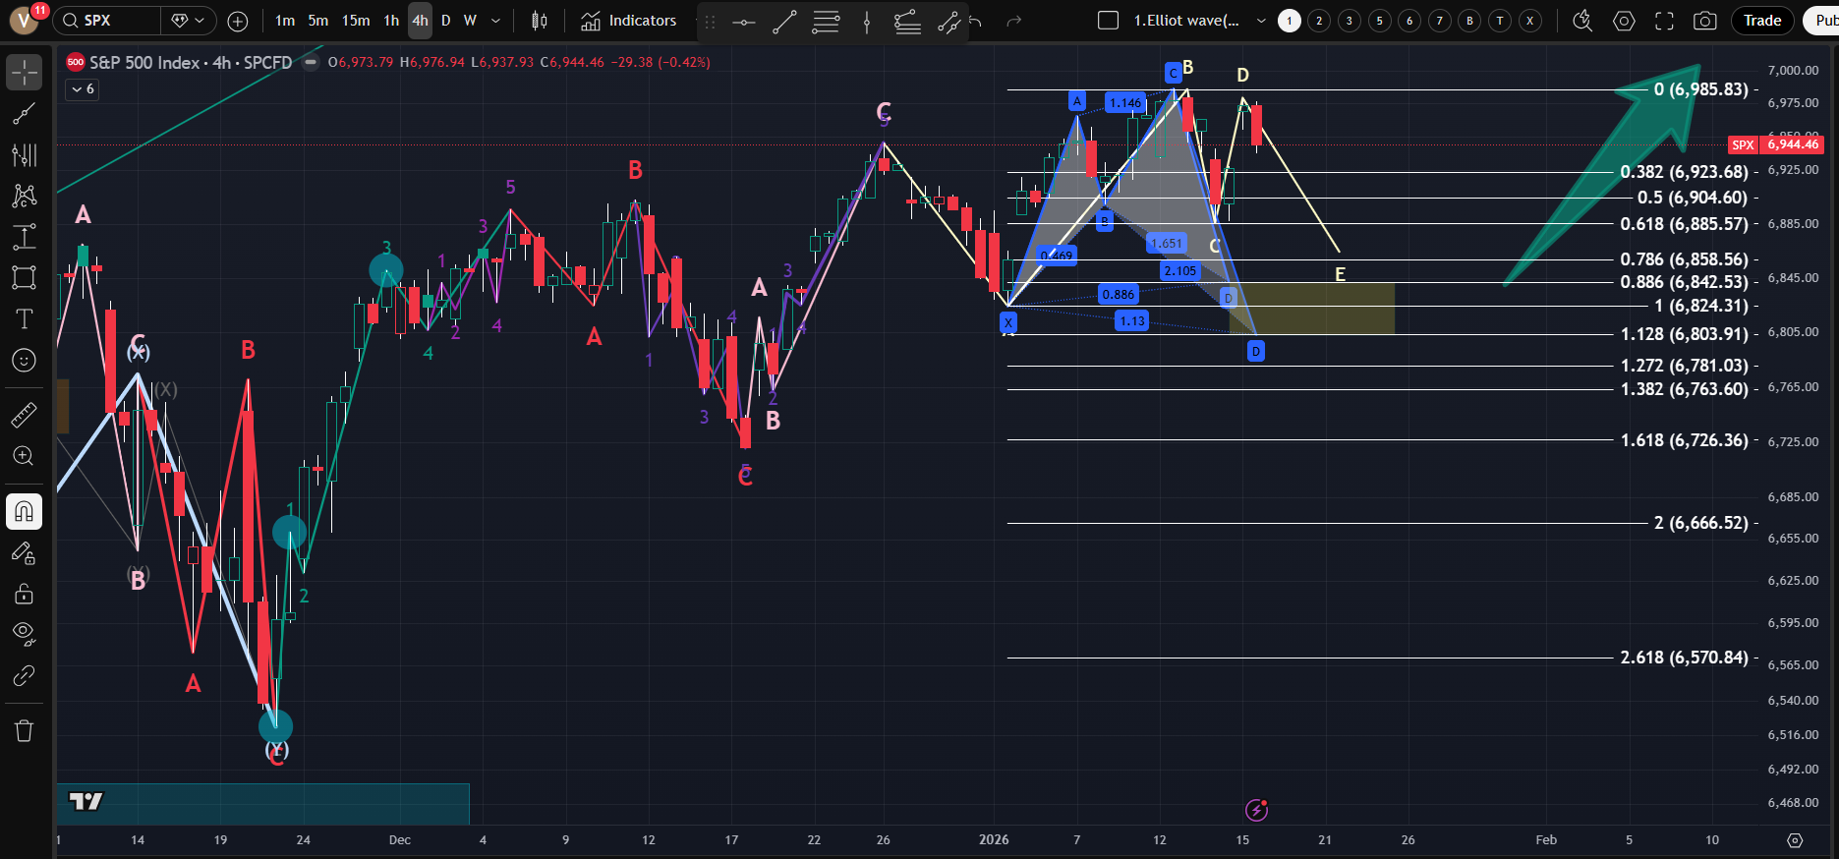Open the Elliot wave layout dropdown

click(1261, 21)
